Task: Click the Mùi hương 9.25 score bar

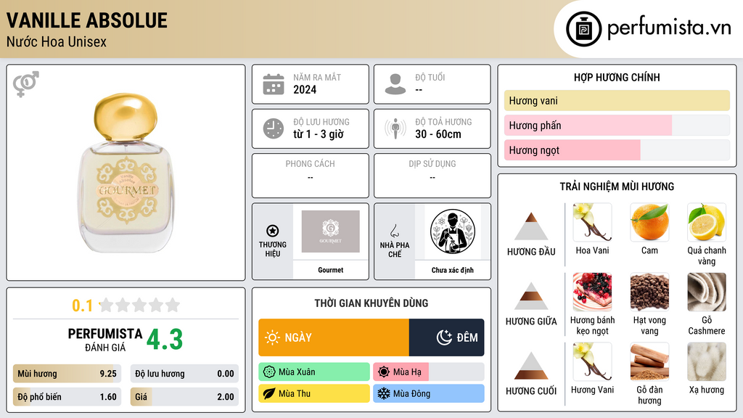Action: pos(67,374)
